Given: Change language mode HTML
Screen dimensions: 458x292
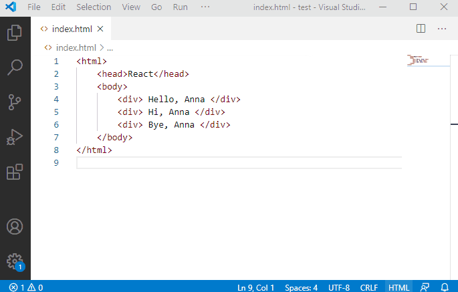Looking at the screenshot, I should click(398, 287).
